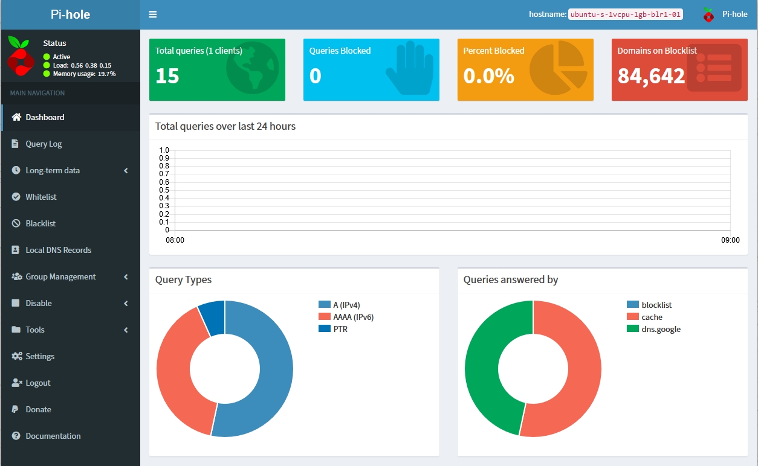Screen dimensions: 758x466
Task: Open the Query Log page
Action: tap(70, 144)
